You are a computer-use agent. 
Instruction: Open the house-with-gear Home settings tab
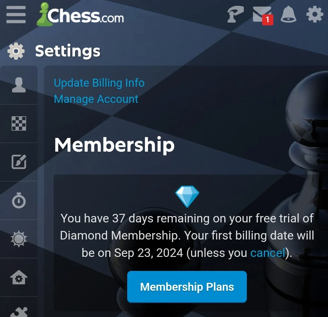[19, 277]
